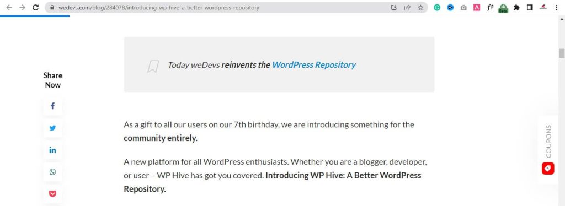Open Chrome's three-dot menu
Screen dimensions: 565x206
click(x=557, y=7)
